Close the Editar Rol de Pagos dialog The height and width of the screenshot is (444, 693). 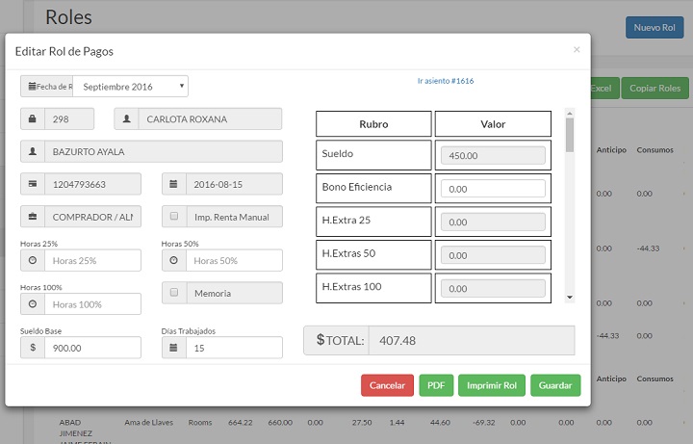577,49
